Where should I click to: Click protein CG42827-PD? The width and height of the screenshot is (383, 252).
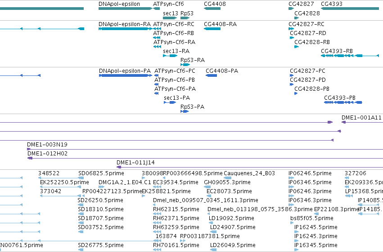click(x=307, y=80)
